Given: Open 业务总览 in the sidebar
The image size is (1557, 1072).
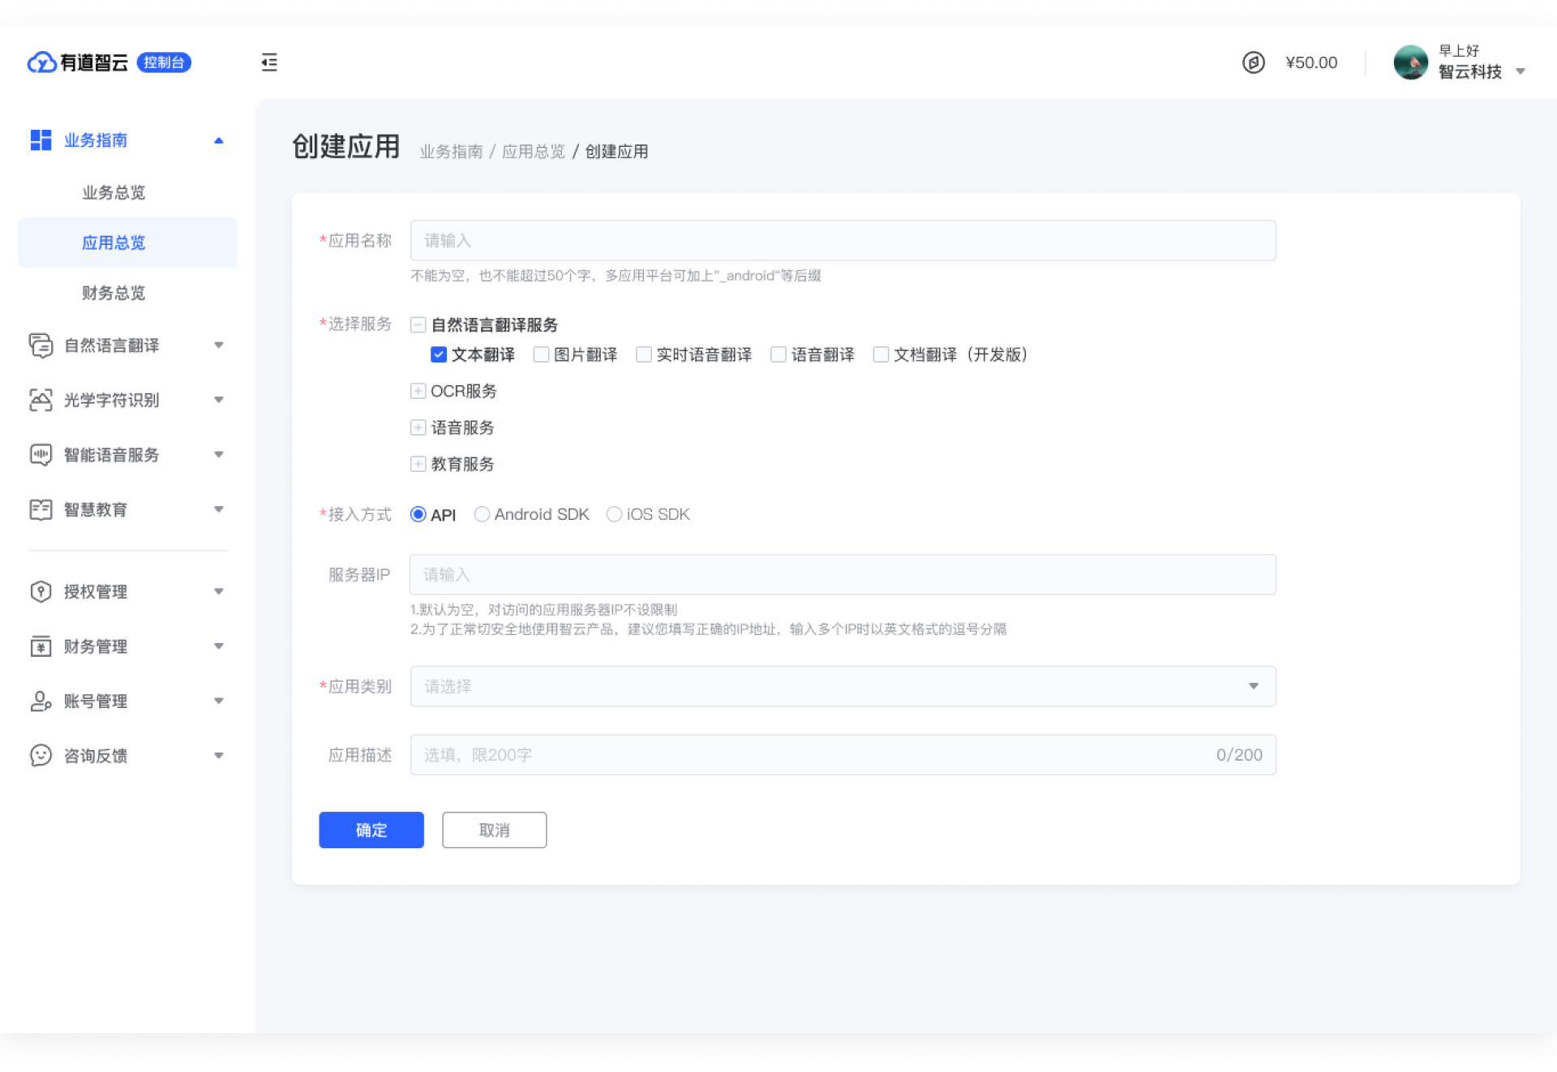Looking at the screenshot, I should click(114, 192).
